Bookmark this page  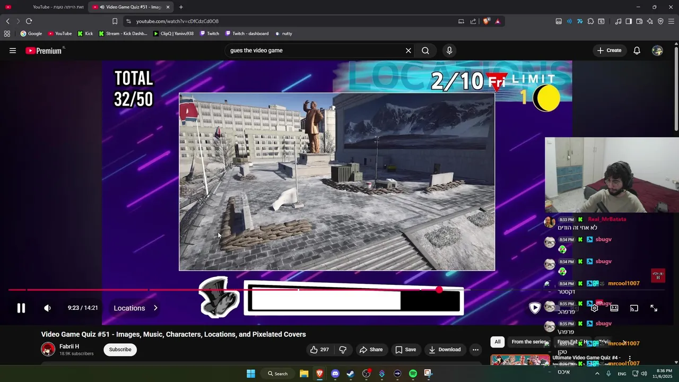tap(115, 21)
